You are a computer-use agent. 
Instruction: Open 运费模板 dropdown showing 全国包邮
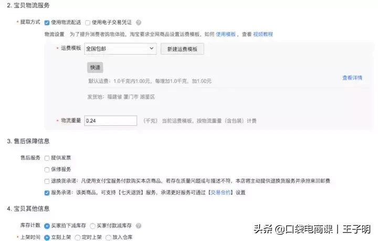coord(120,49)
